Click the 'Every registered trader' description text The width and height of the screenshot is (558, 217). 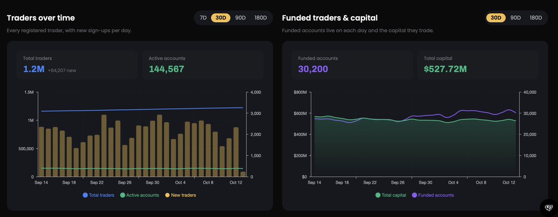(x=69, y=31)
